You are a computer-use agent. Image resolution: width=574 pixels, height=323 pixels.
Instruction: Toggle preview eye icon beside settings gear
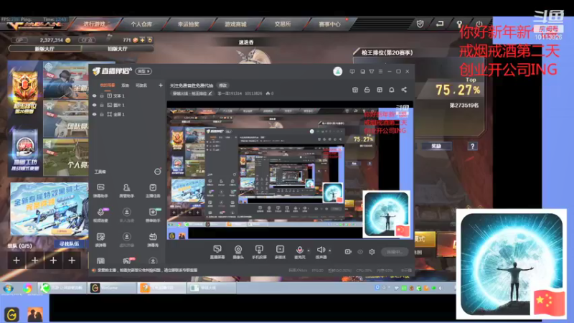pos(360,252)
